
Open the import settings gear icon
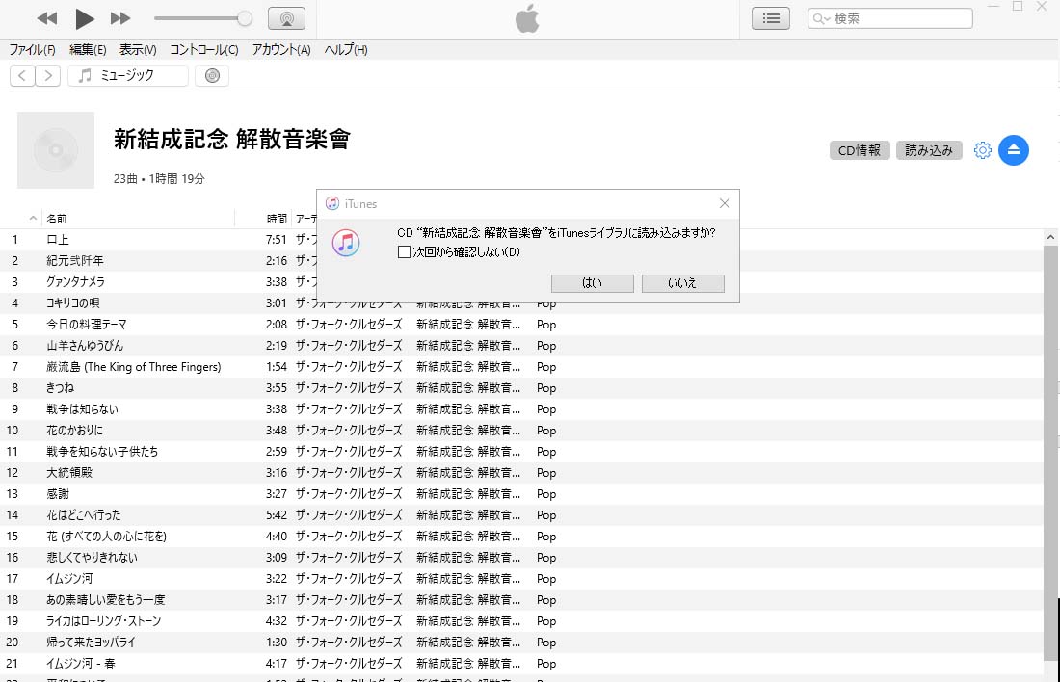tap(983, 150)
